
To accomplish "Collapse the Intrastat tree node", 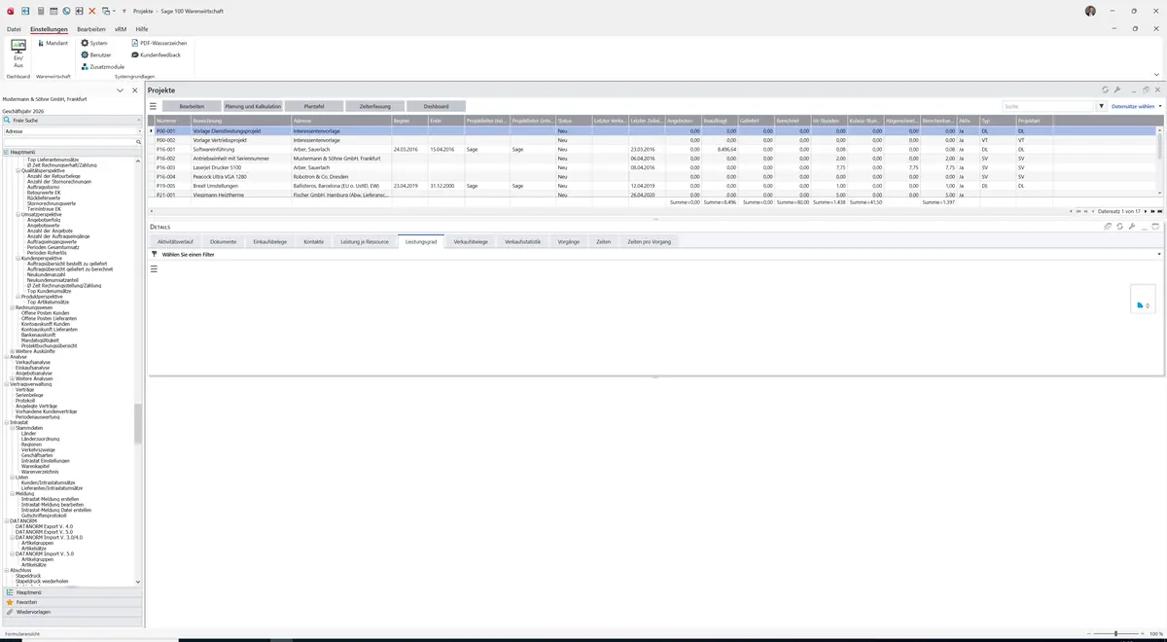I will (x=7, y=422).
